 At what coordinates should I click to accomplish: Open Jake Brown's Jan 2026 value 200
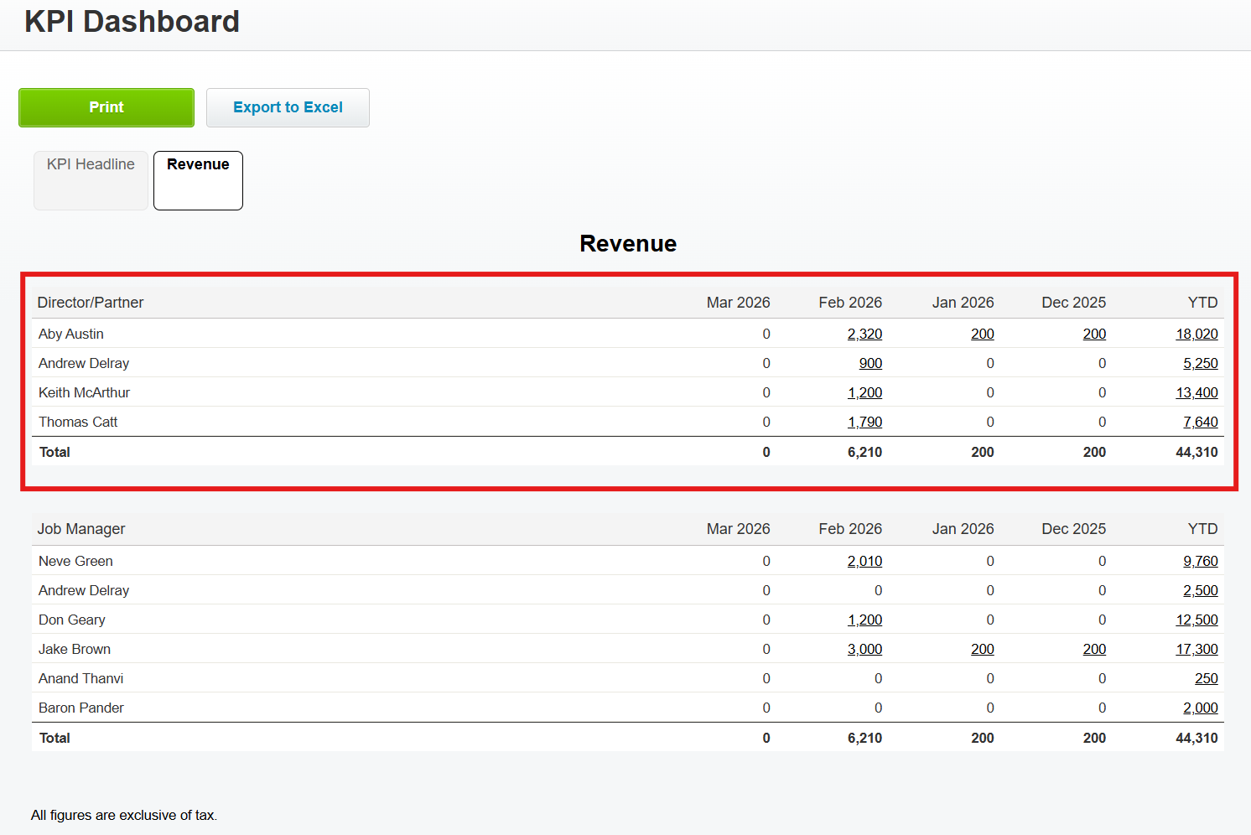click(983, 649)
